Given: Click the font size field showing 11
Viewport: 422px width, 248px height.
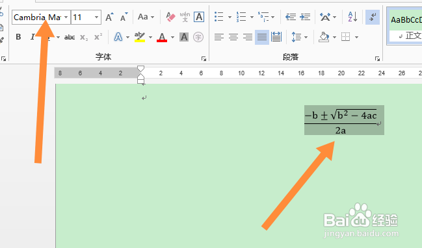Looking at the screenshot, I should click(x=82, y=18).
